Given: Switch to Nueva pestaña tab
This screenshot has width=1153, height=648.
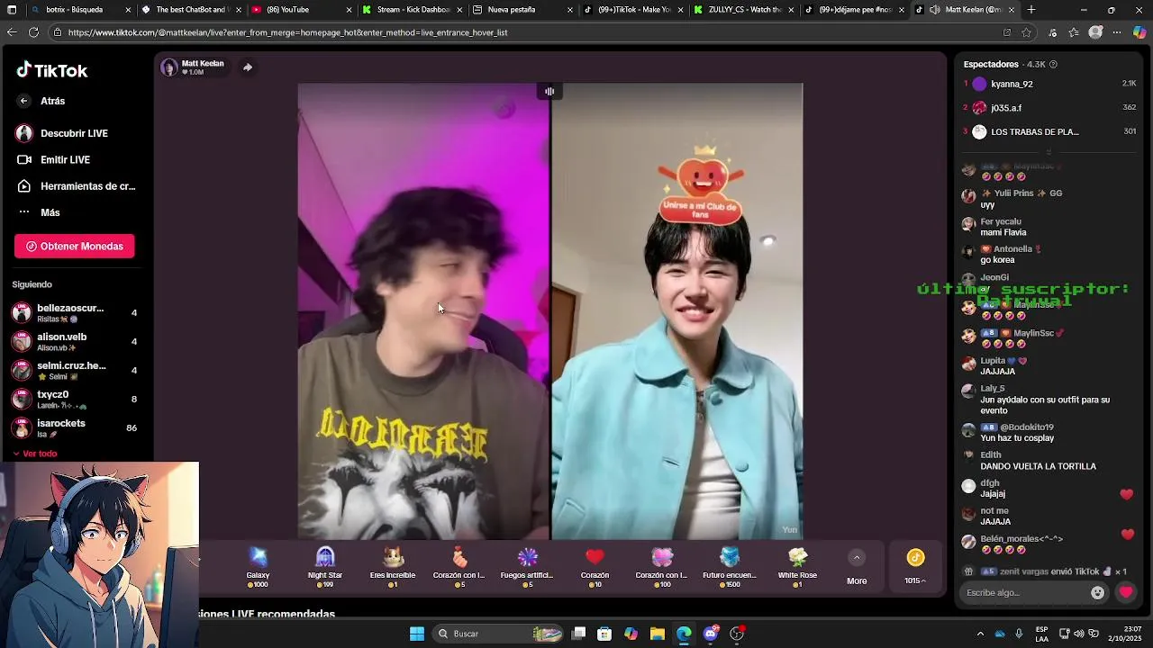Looking at the screenshot, I should (x=522, y=10).
